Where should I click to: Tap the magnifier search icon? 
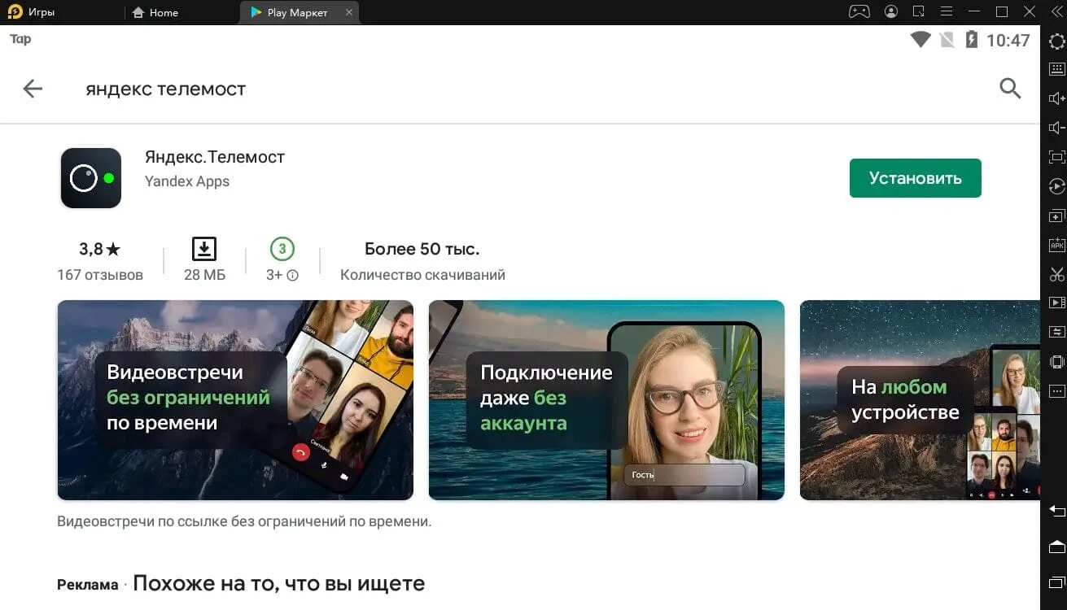1010,89
